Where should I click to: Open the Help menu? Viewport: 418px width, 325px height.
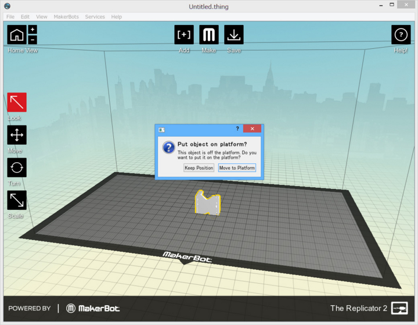coord(117,17)
